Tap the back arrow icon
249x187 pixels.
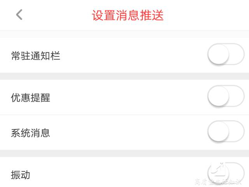(19, 15)
